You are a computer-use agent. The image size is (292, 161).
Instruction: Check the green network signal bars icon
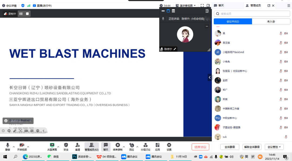[x=29, y=6]
